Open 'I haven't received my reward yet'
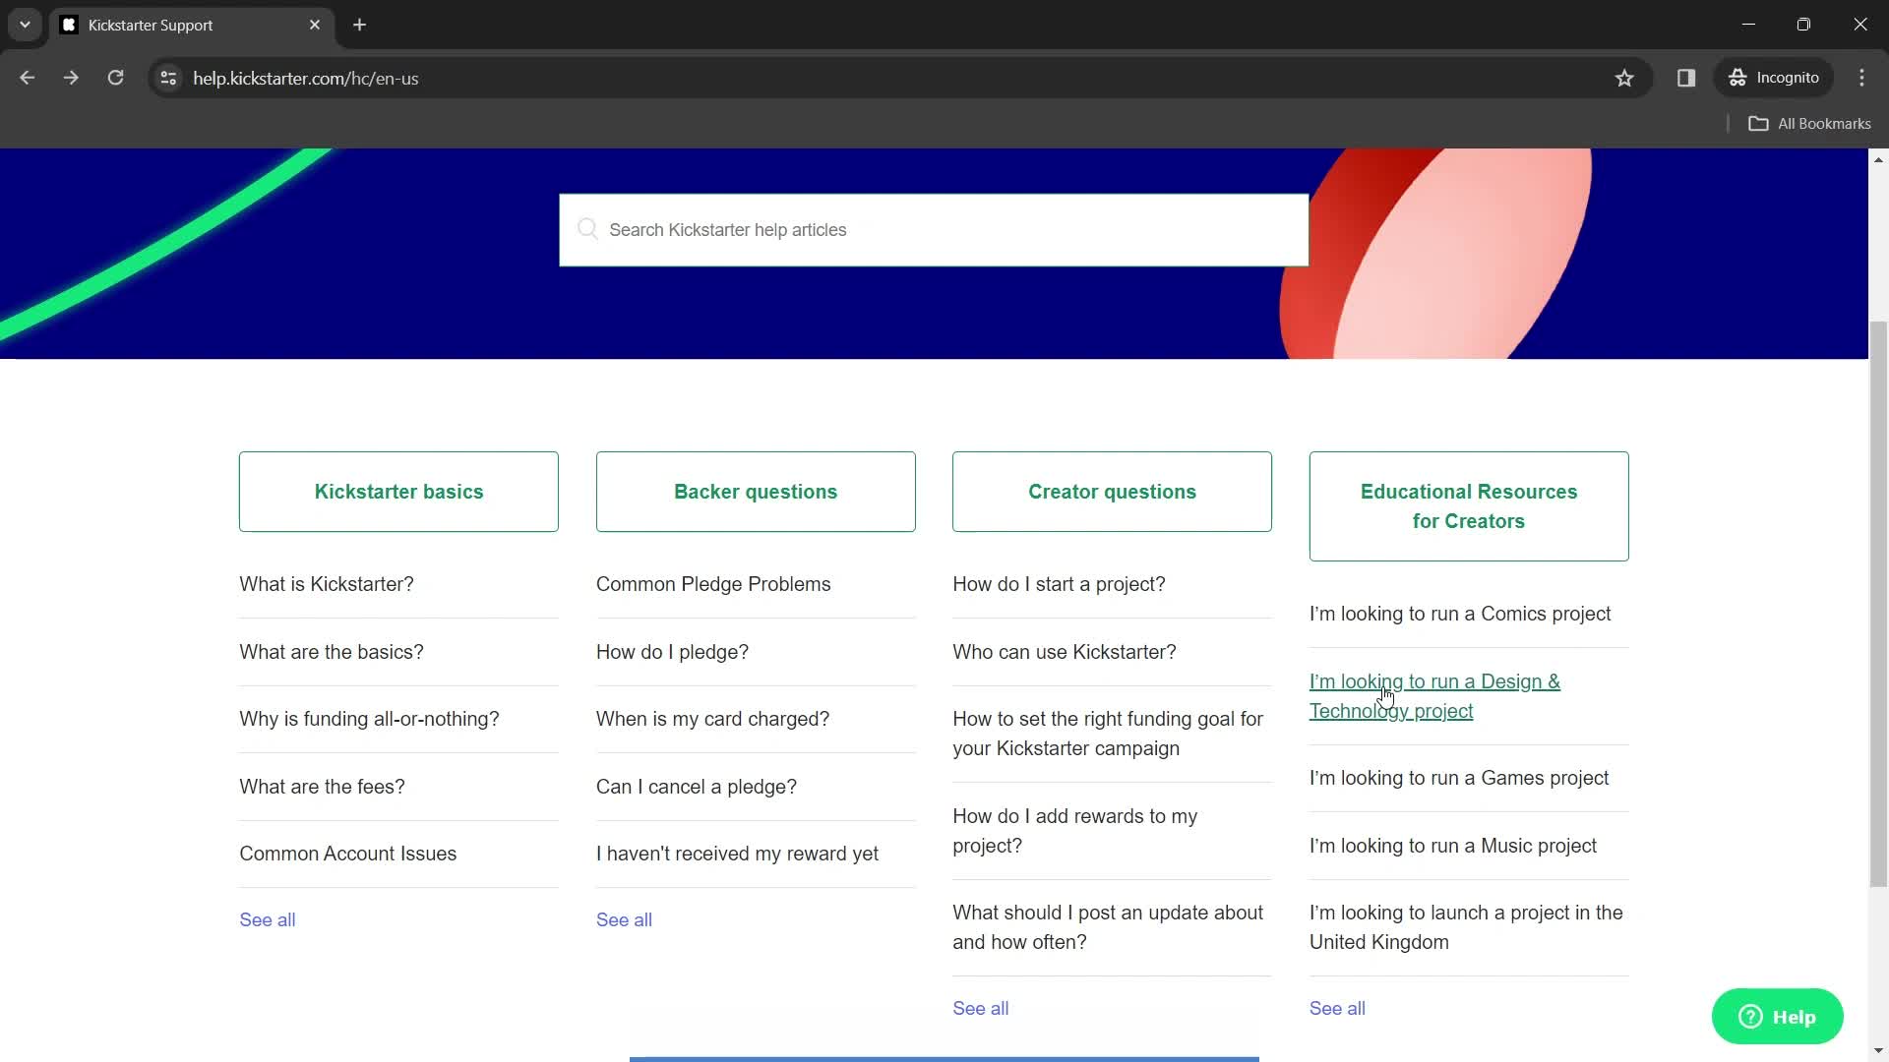Viewport: 1889px width, 1062px height. click(737, 854)
